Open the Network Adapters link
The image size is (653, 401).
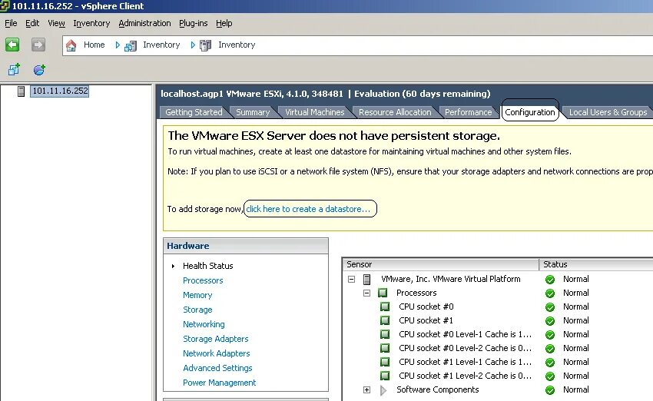tap(217, 353)
